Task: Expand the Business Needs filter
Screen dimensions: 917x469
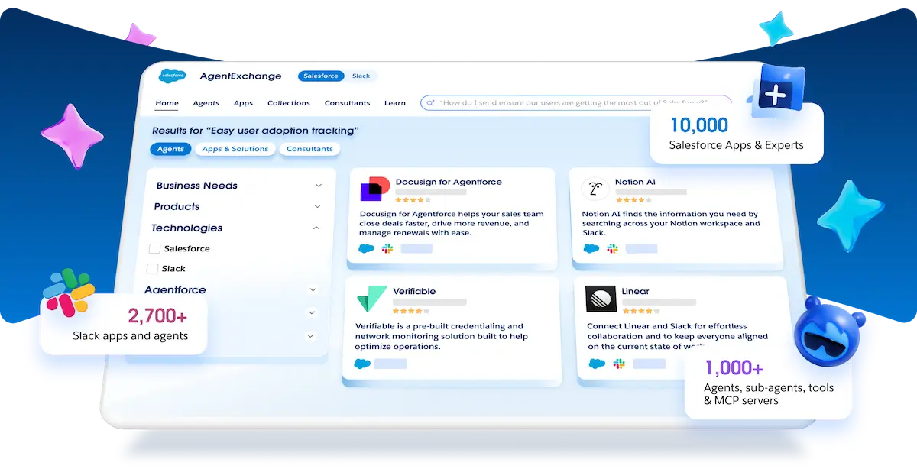Action: pos(319,186)
